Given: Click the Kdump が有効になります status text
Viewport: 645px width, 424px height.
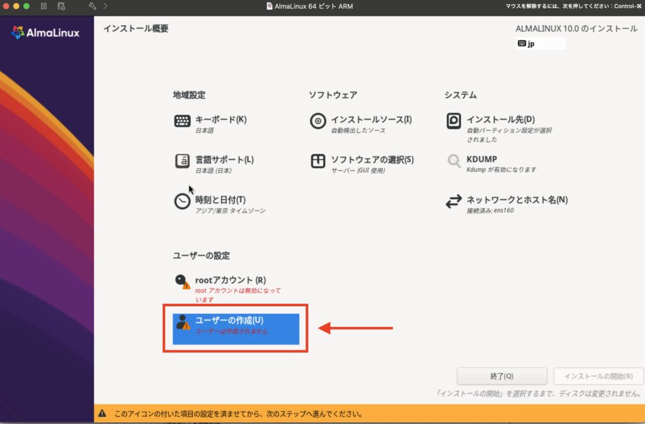Looking at the screenshot, I should click(x=501, y=169).
